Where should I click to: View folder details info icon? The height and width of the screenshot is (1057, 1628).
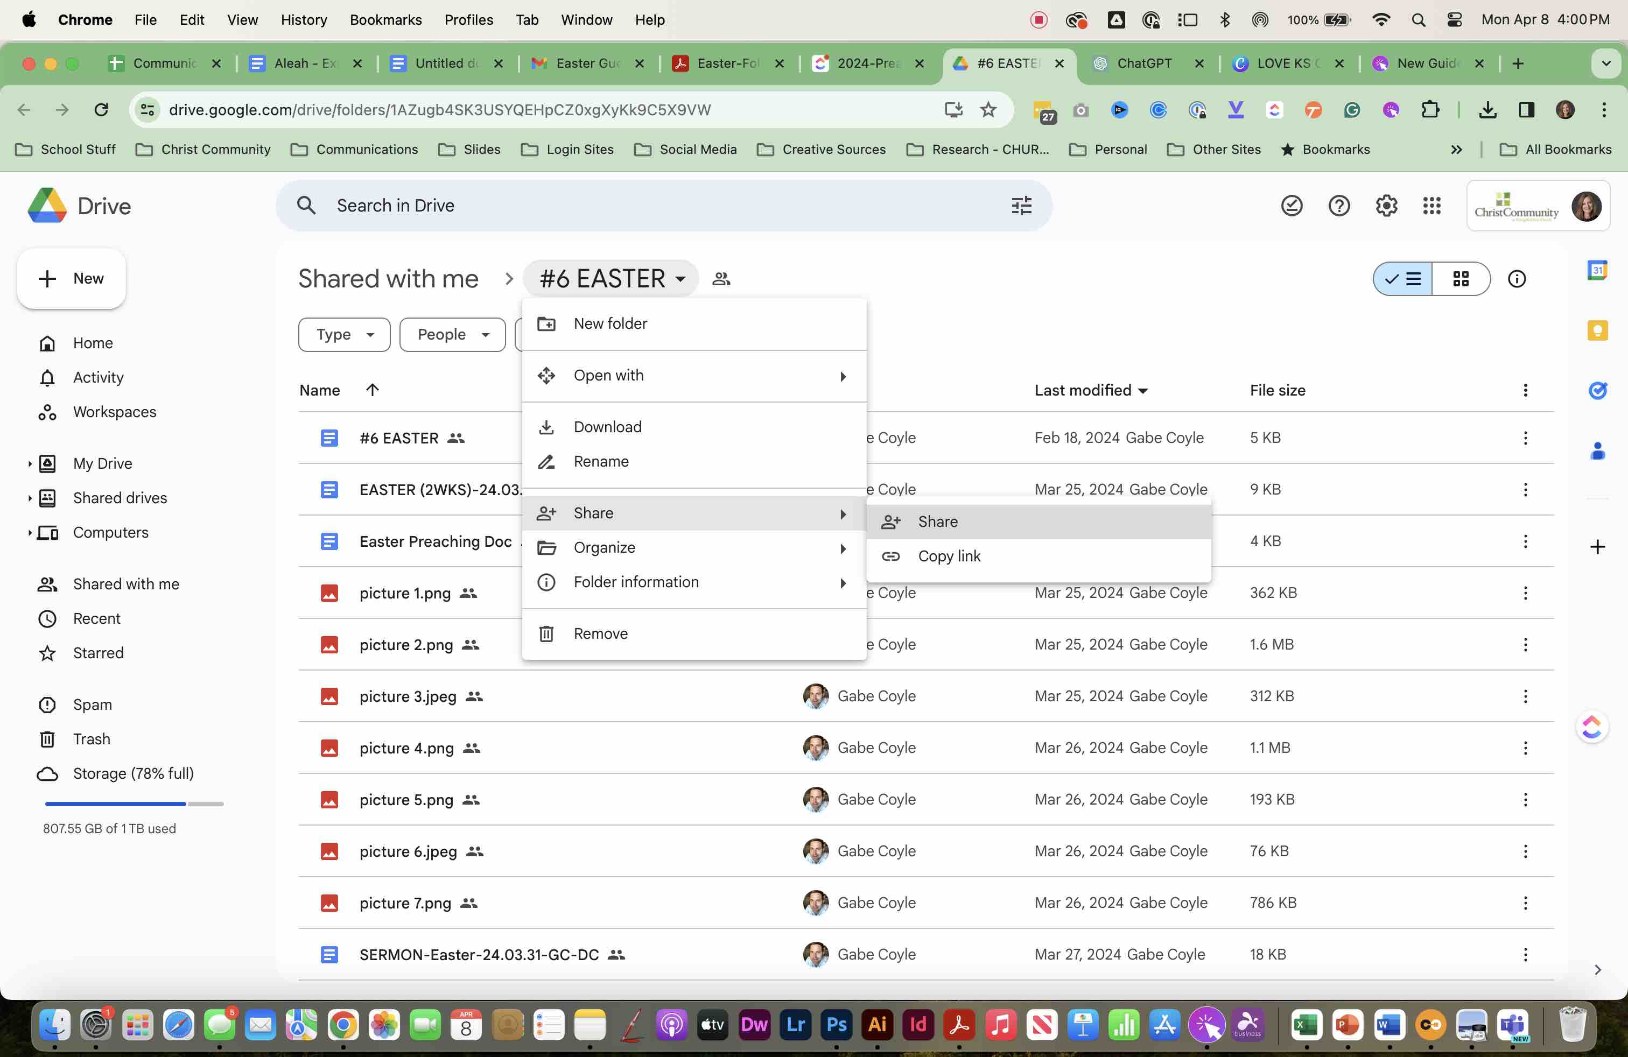point(1517,278)
